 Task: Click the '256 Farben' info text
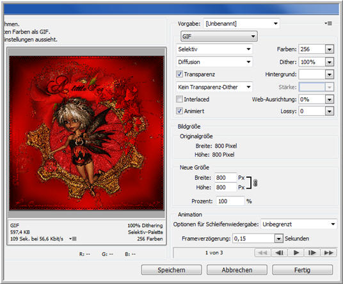(x=150, y=239)
